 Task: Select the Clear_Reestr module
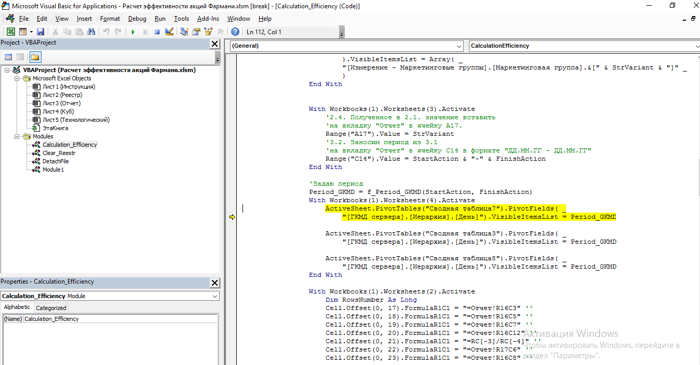(x=59, y=153)
